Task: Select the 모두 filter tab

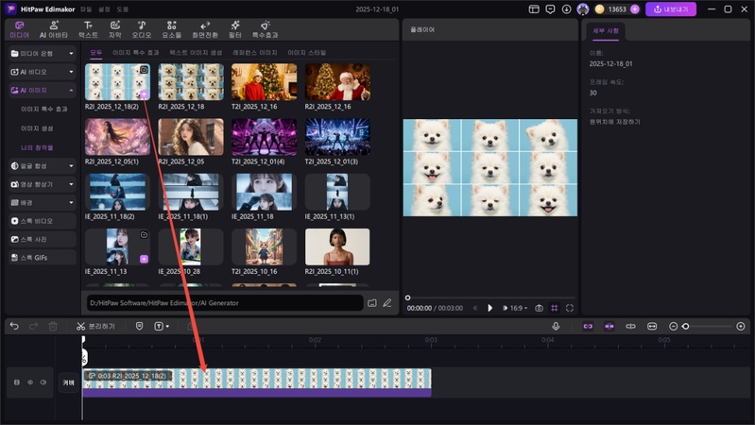Action: [x=96, y=53]
